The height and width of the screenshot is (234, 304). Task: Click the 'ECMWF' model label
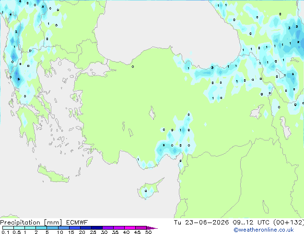tap(77, 223)
